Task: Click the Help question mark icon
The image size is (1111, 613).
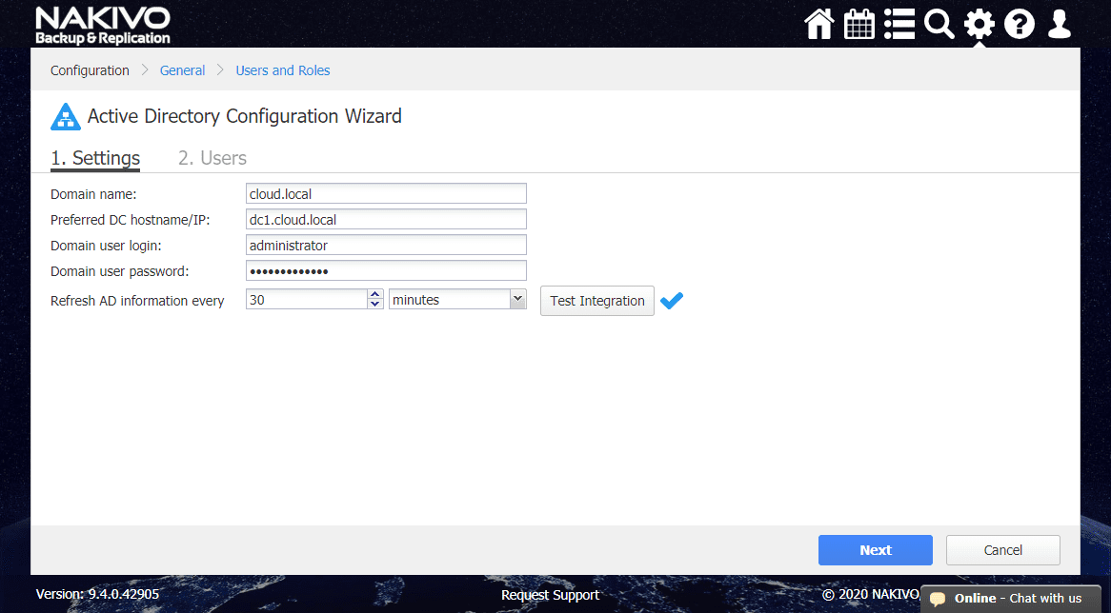Action: [1019, 24]
